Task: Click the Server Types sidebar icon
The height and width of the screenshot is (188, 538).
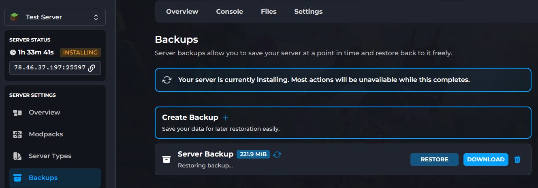Action: click(x=17, y=156)
